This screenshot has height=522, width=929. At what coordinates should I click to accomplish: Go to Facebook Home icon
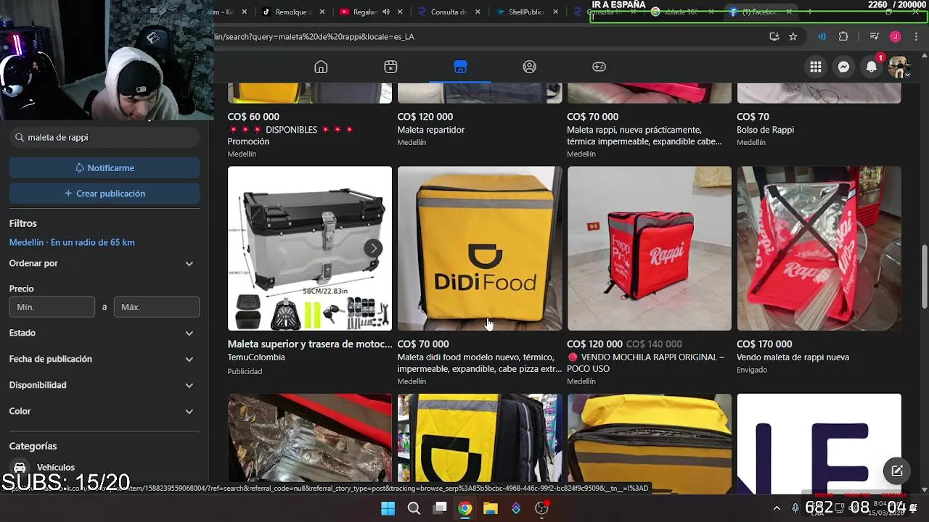click(321, 67)
